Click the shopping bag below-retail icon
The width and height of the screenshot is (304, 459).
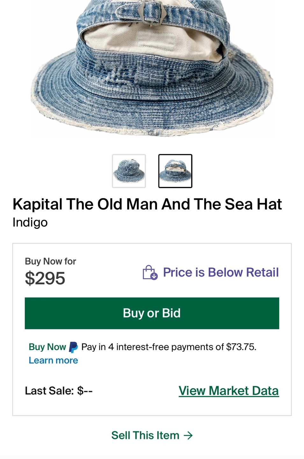150,273
